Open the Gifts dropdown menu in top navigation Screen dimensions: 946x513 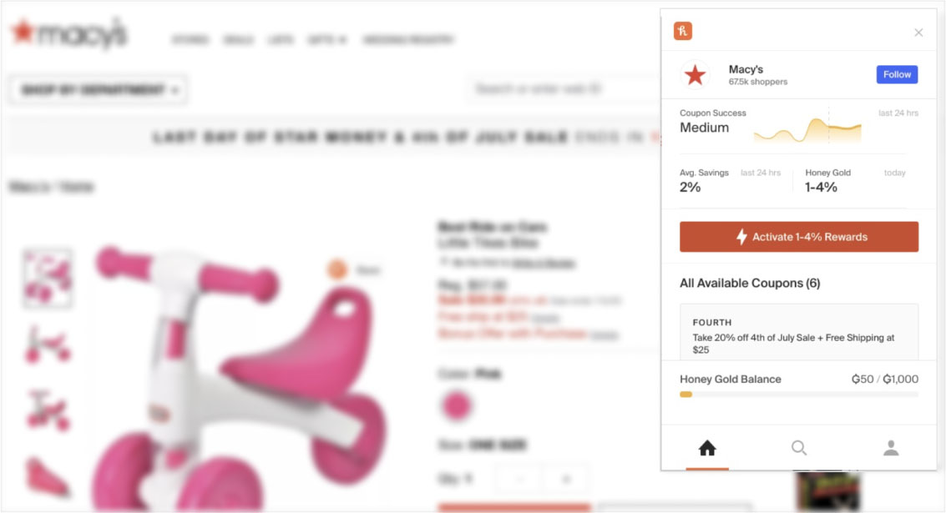[327, 40]
